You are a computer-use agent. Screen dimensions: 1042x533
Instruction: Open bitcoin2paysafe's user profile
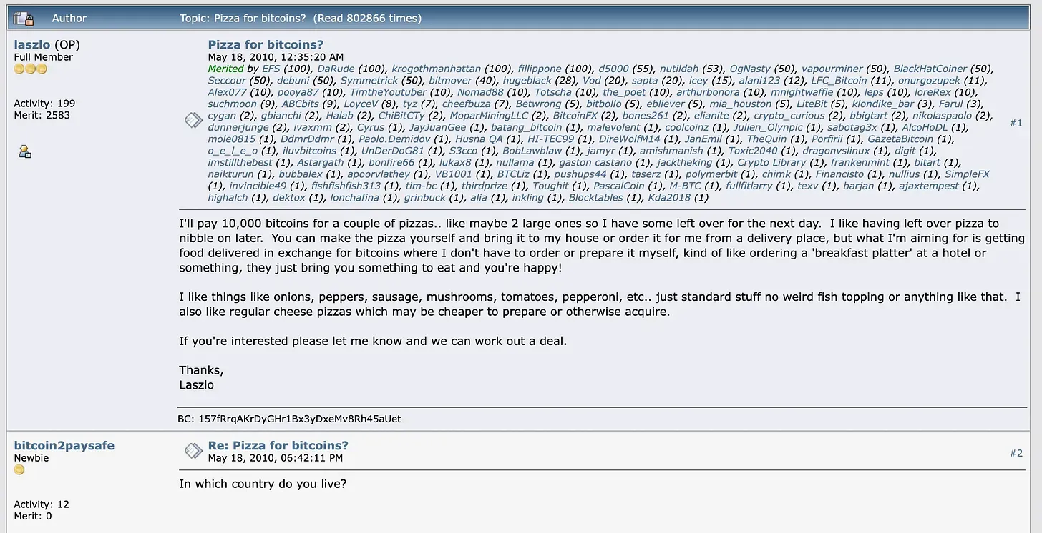64,446
